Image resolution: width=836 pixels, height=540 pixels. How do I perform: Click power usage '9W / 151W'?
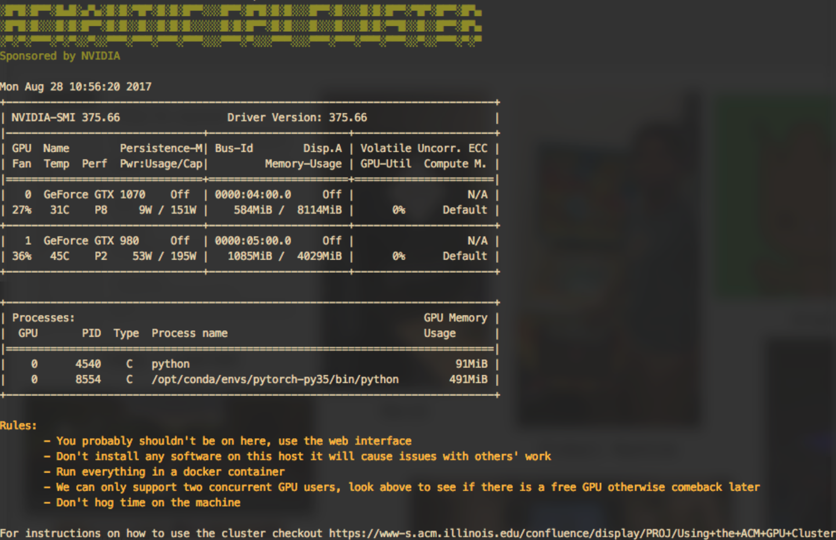point(168,210)
